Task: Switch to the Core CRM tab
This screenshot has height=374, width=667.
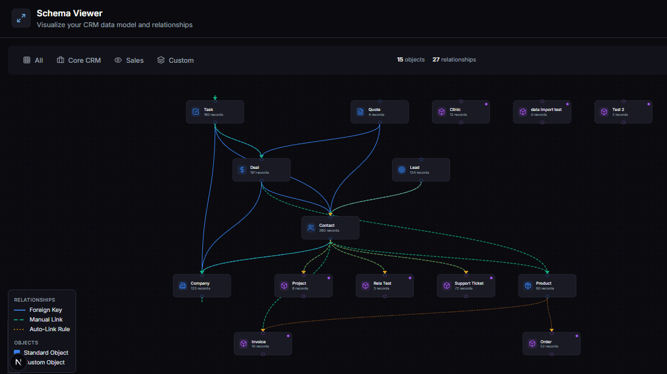Action: pyautogui.click(x=79, y=60)
